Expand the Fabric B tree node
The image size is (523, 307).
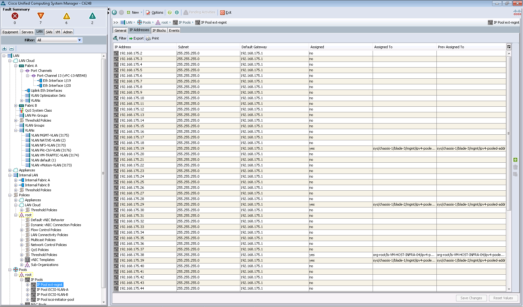pyautogui.click(x=16, y=105)
